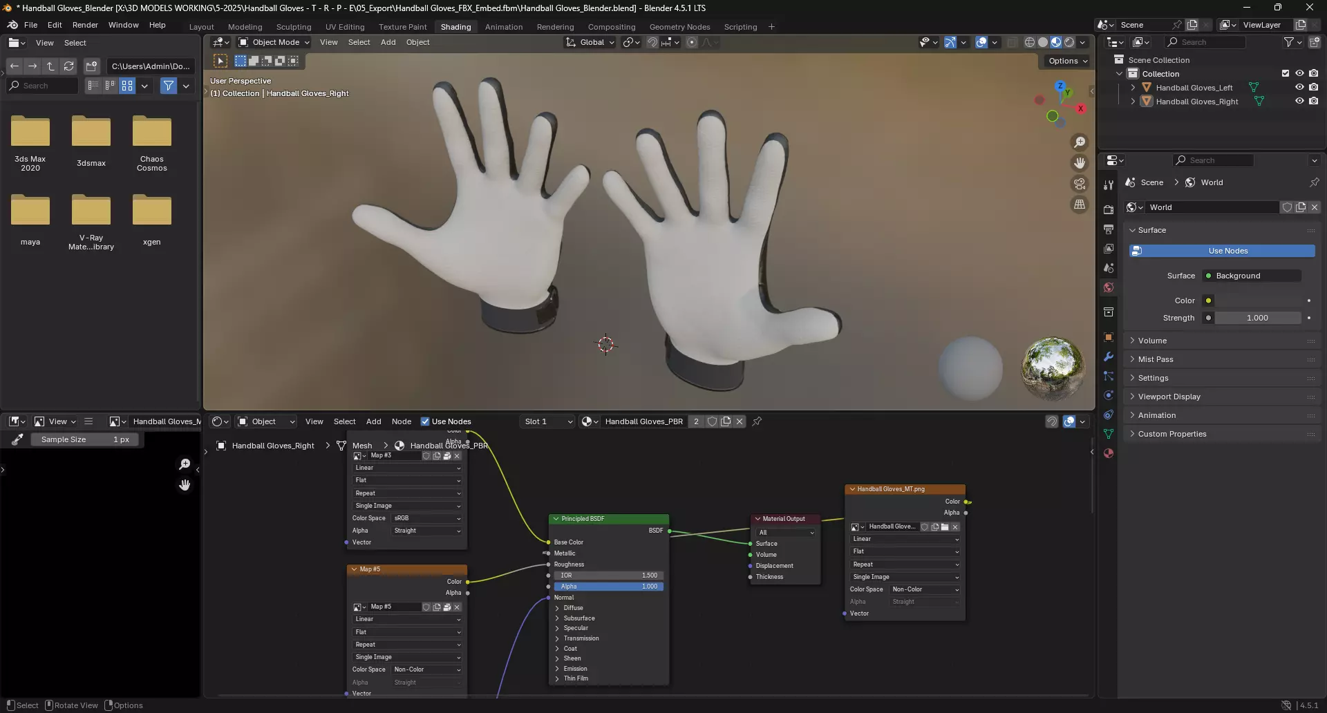1327x713 pixels.
Task: Click the outliner Search field
Action: pyautogui.click(x=1205, y=42)
